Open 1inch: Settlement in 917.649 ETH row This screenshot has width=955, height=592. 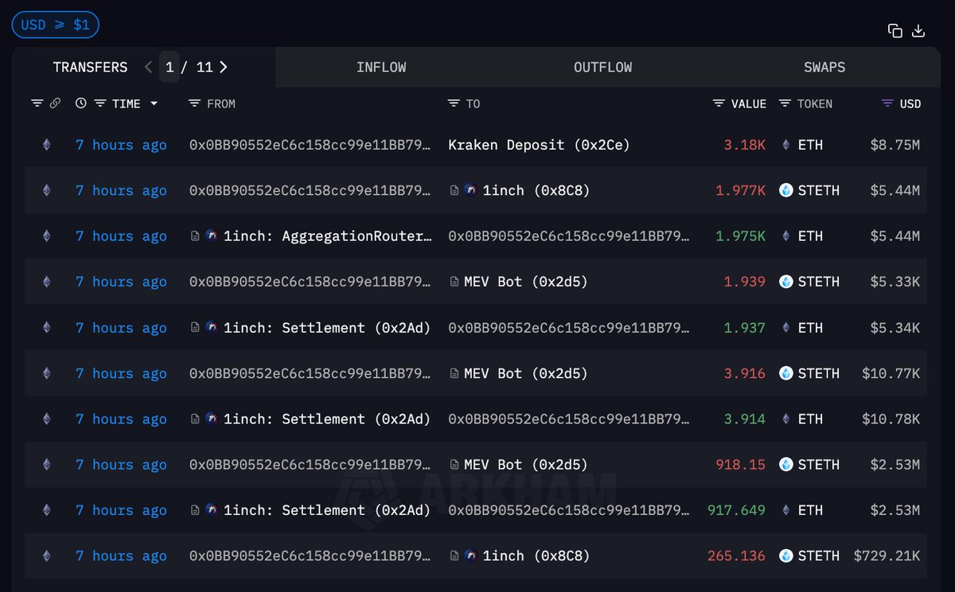coord(327,511)
